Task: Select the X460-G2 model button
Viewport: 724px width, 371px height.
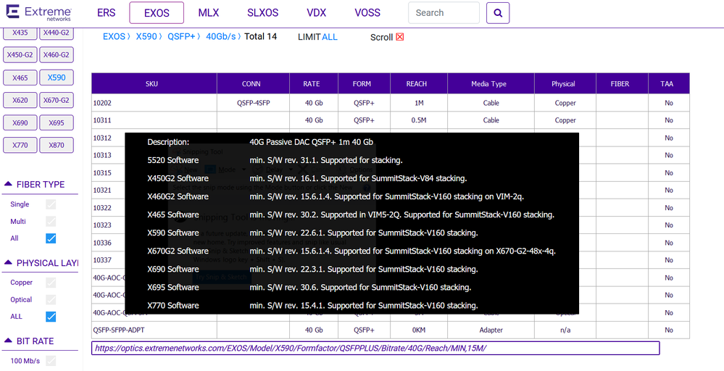Action: pos(57,55)
